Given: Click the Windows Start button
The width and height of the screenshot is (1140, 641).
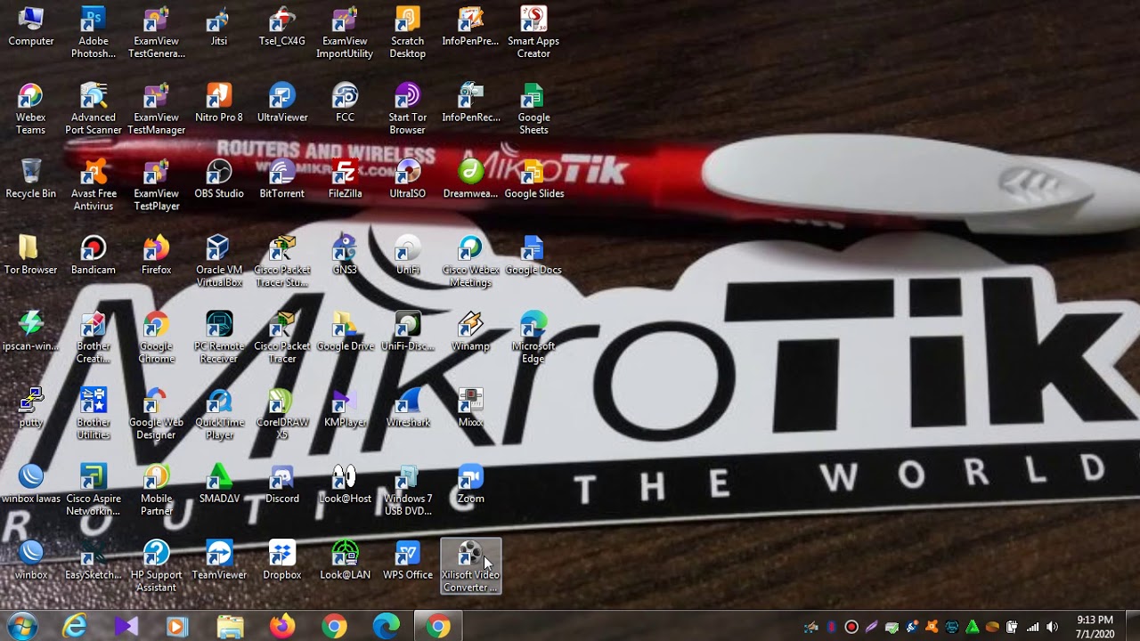Looking at the screenshot, I should click(x=21, y=626).
